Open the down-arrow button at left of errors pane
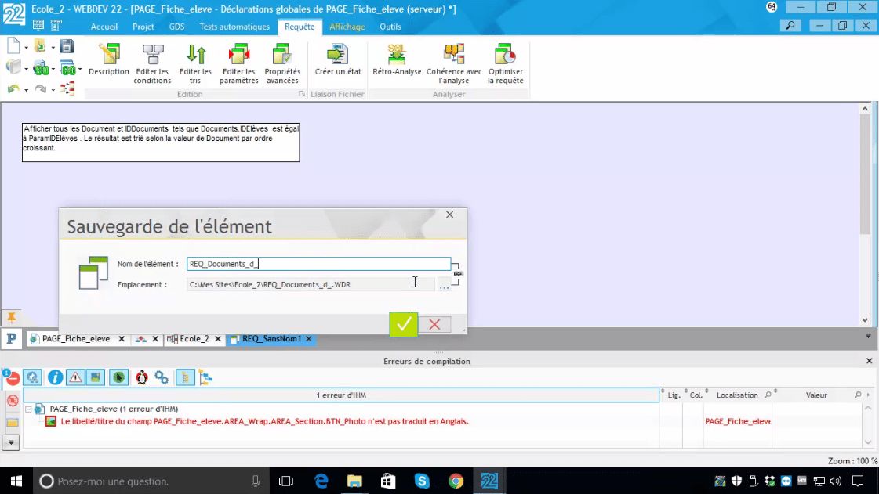 [x=11, y=442]
